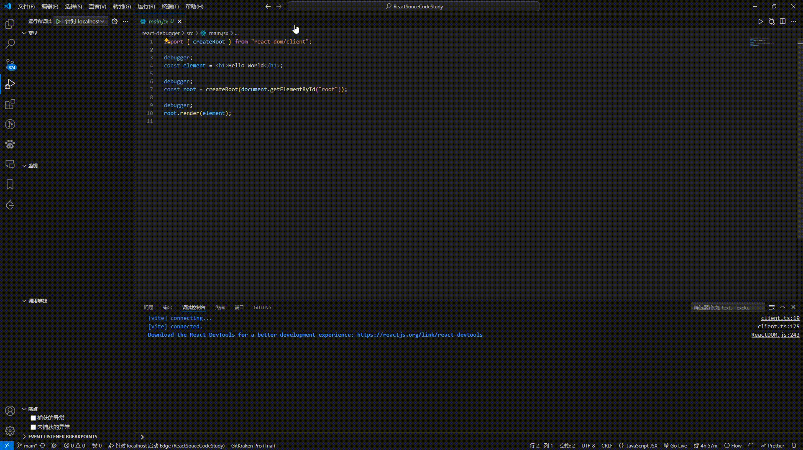The image size is (803, 450).
Task: Click Go Live in the status bar
Action: (x=675, y=445)
